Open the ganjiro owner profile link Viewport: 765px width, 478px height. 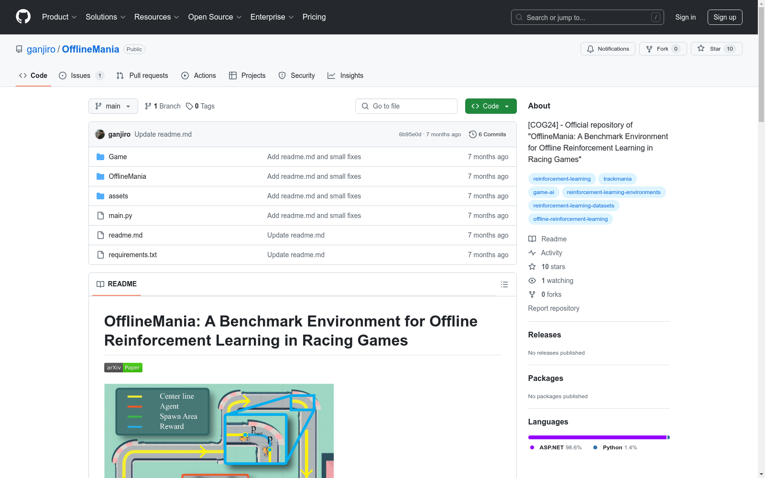pyautogui.click(x=41, y=49)
